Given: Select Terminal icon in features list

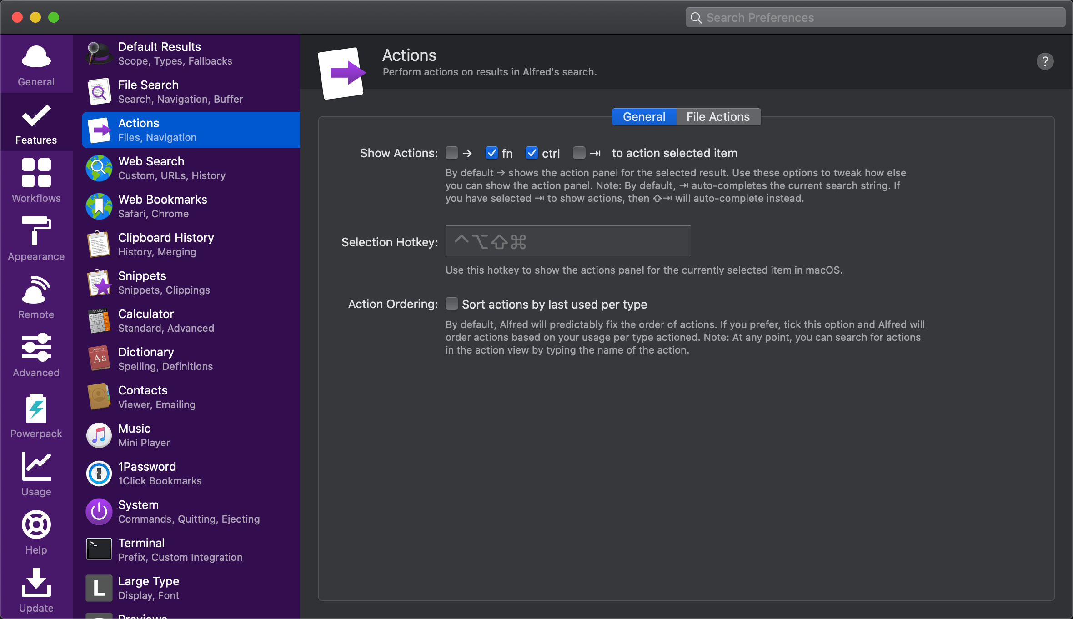Looking at the screenshot, I should coord(99,549).
